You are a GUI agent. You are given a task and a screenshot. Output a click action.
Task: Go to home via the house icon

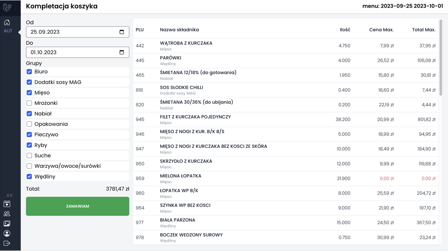(7, 22)
